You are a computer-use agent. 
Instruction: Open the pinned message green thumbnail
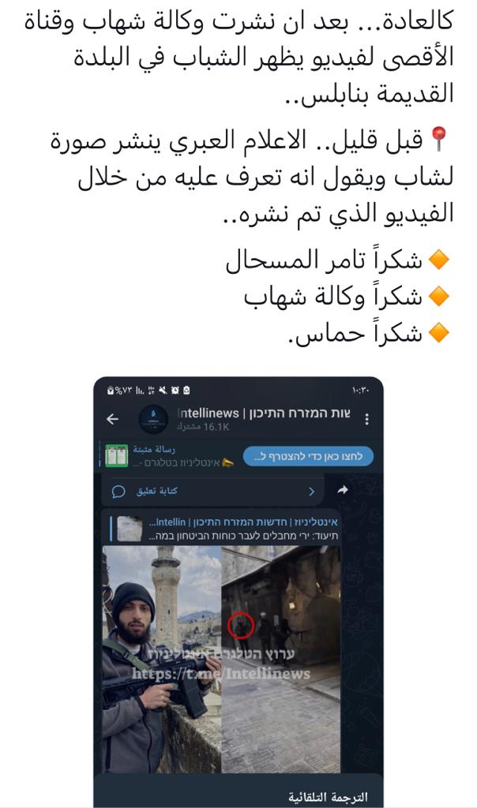(117, 455)
